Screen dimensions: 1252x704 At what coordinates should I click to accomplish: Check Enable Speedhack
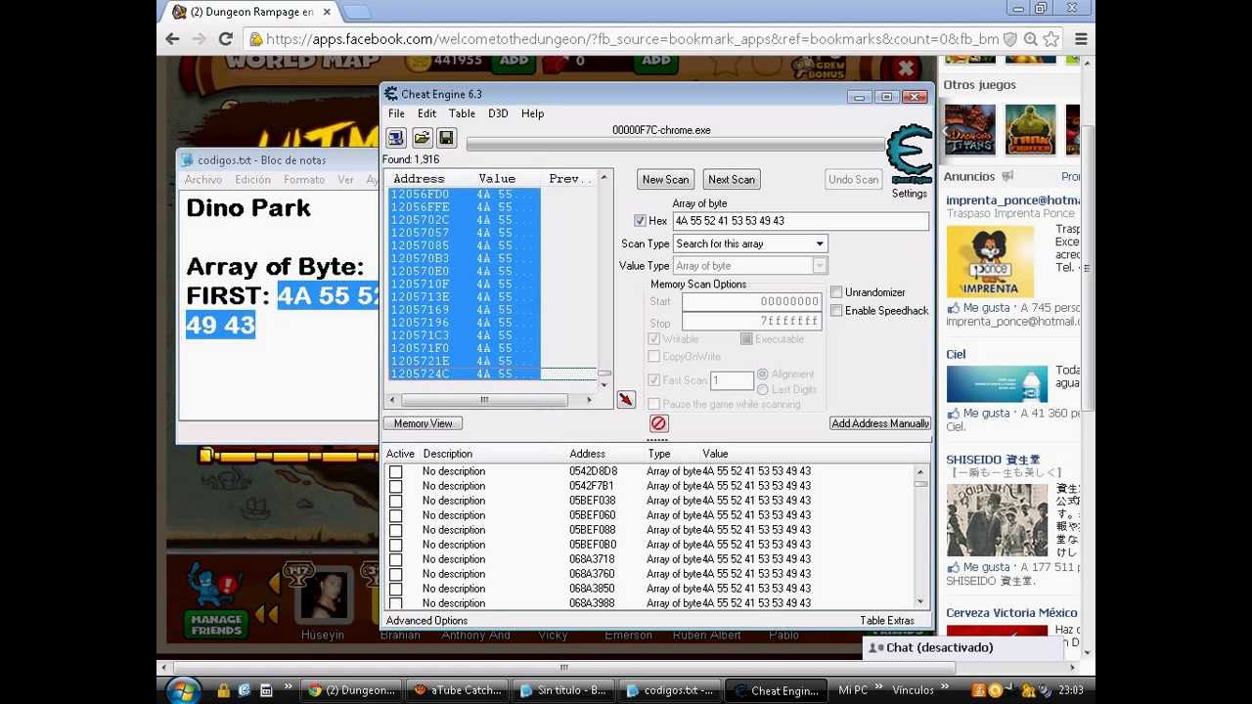point(836,311)
